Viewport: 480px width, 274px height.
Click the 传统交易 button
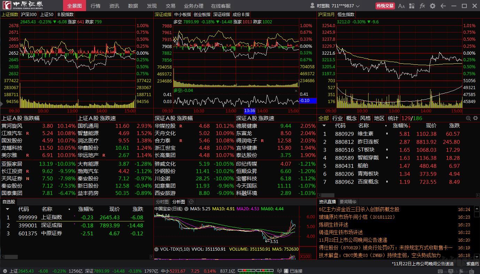pyautogui.click(x=385, y=6)
